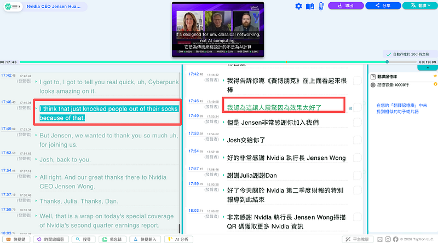Expand arrow beside 'Thanks, Julia. Thanks, Dan.'

click(x=36, y=201)
